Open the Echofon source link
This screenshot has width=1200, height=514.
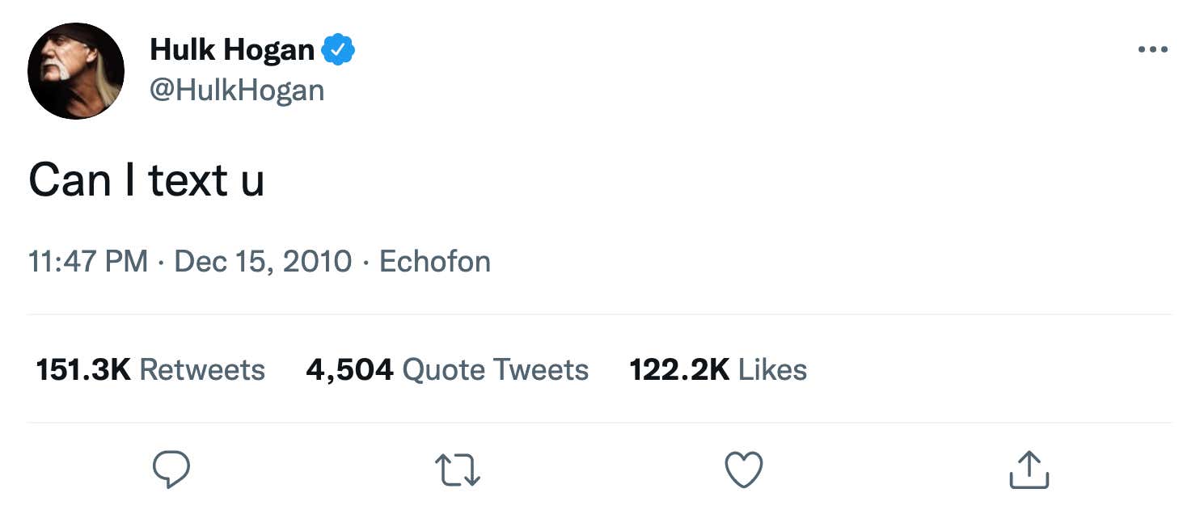[435, 261]
